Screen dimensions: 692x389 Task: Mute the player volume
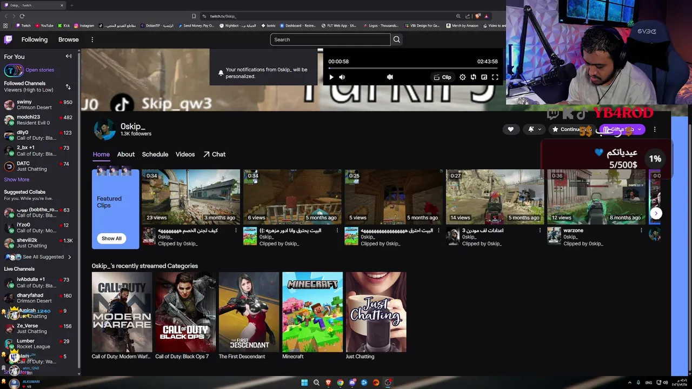[x=342, y=77]
